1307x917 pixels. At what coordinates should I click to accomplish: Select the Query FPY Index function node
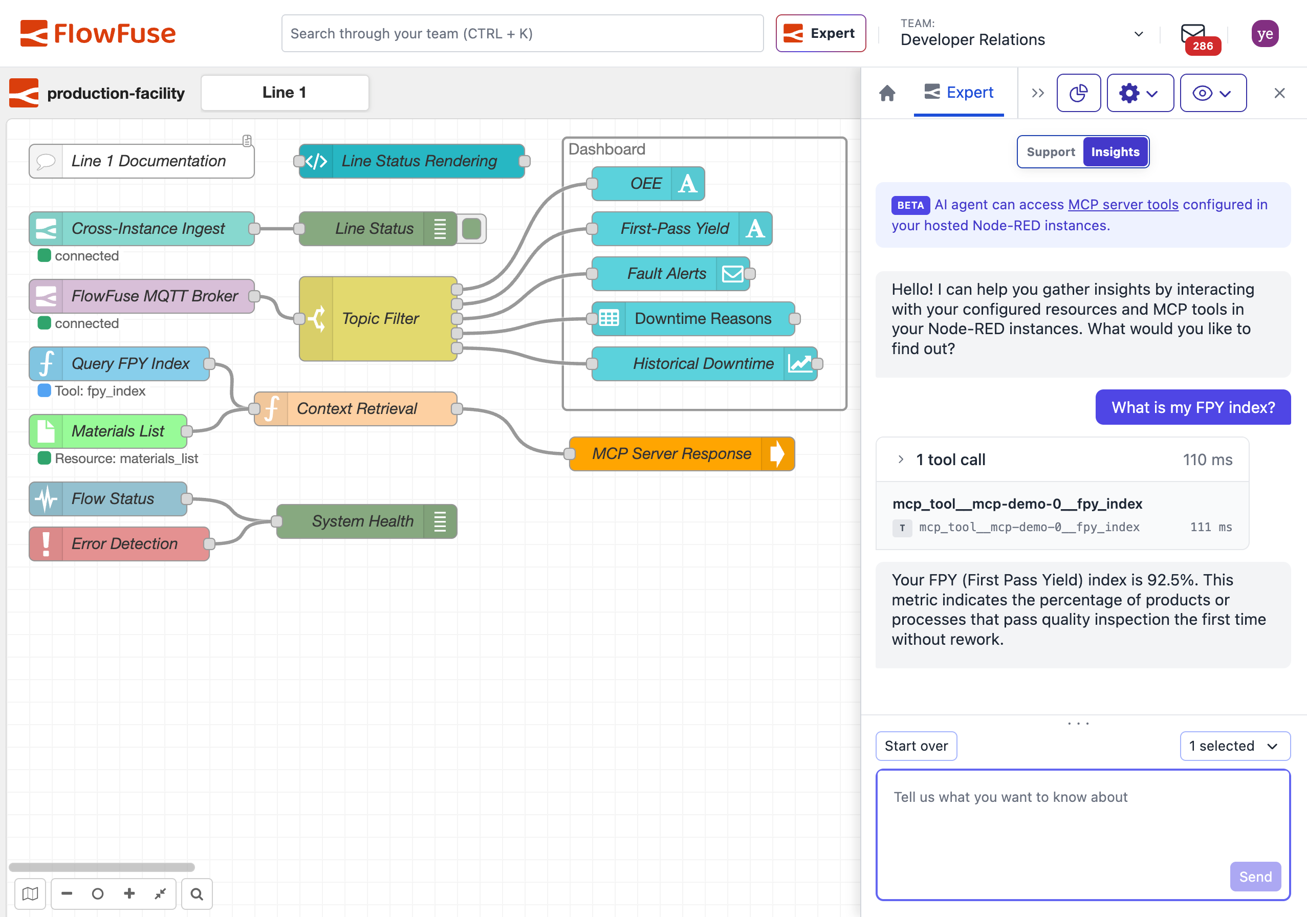tap(119, 364)
